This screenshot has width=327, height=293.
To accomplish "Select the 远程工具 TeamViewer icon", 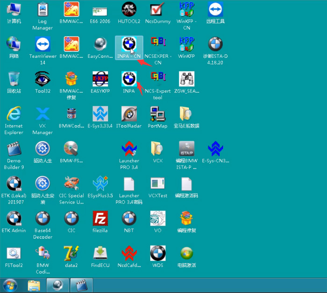I will click(x=215, y=13).
